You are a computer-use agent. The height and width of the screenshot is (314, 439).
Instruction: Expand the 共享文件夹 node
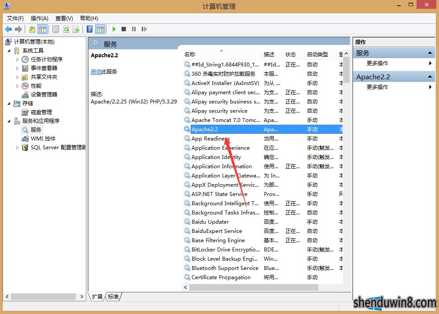[x=17, y=78]
